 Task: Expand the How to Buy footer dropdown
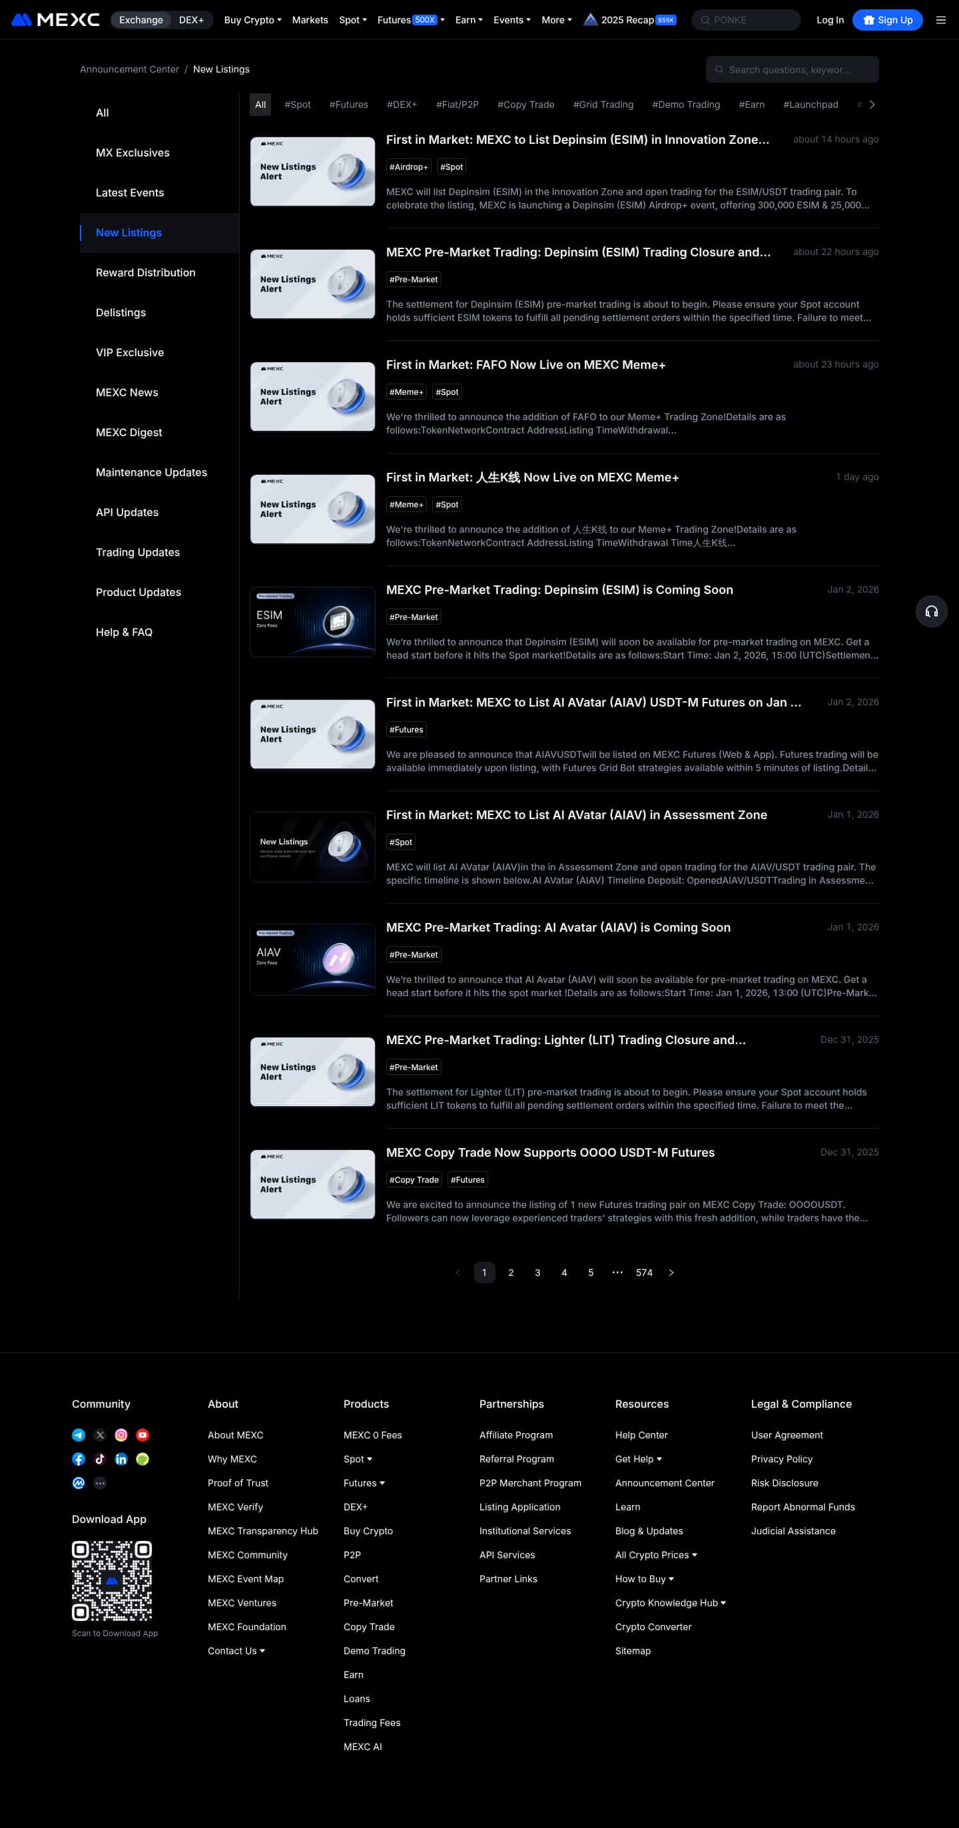pyautogui.click(x=645, y=1579)
